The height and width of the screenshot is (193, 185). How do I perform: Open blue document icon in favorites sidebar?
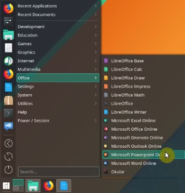pos(8,87)
